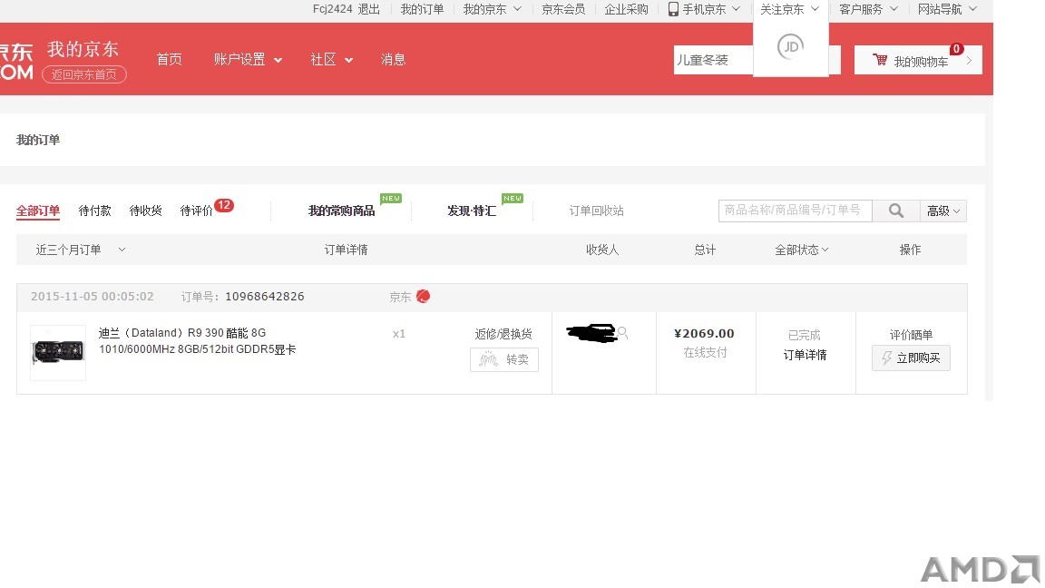Click 退出 logout link
The width and height of the screenshot is (1045, 588).
coord(368,9)
